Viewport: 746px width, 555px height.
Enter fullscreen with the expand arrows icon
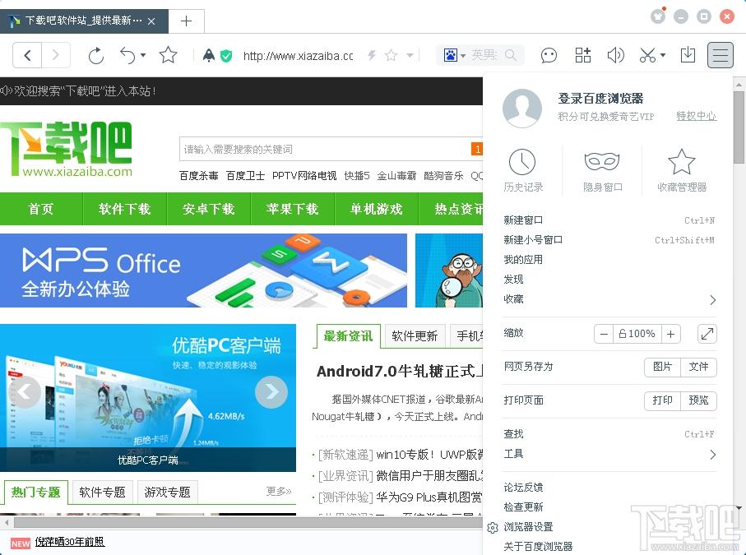coord(707,334)
